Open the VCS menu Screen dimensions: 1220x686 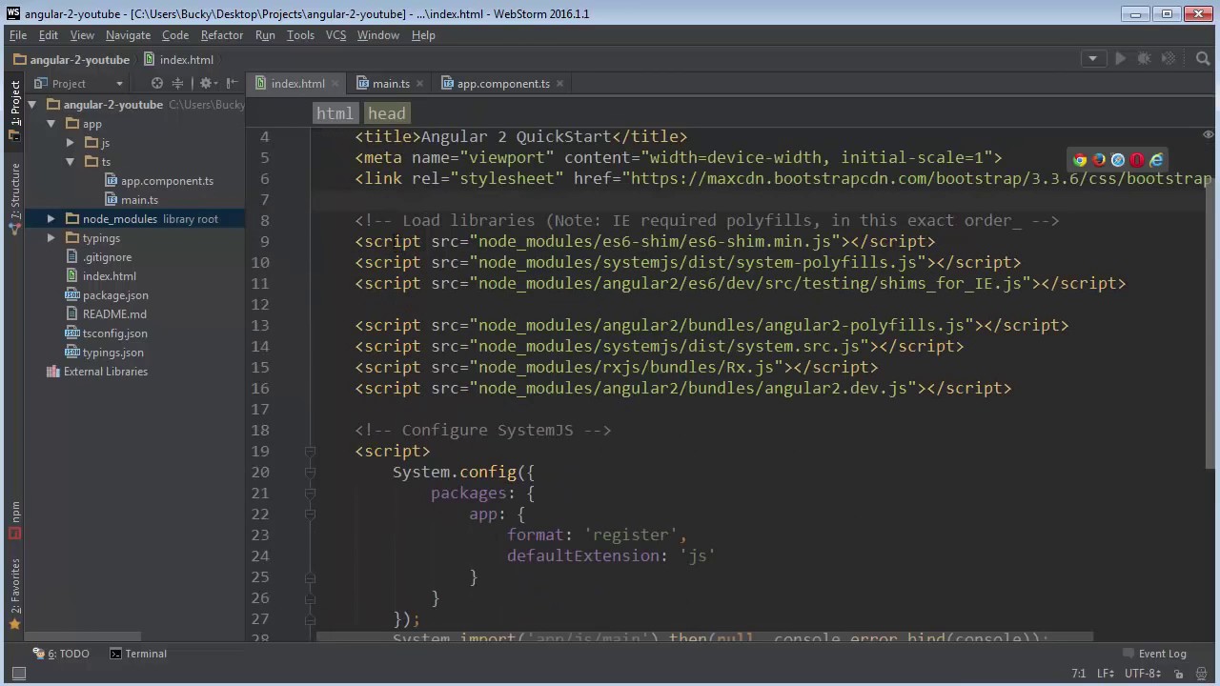point(335,35)
